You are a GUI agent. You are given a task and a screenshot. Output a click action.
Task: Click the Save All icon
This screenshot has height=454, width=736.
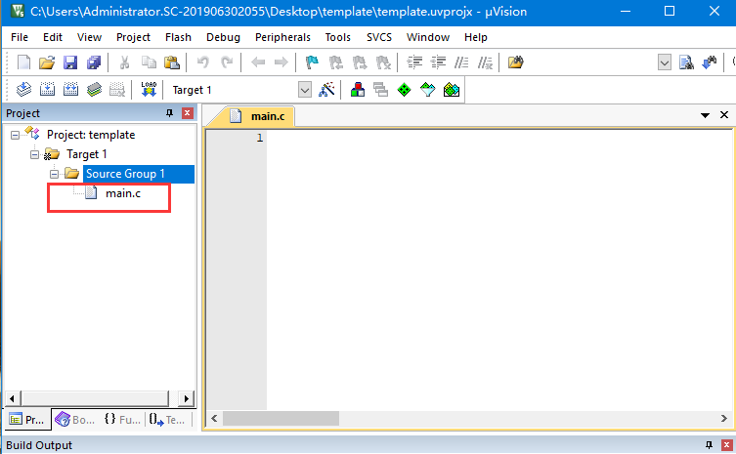tap(94, 62)
